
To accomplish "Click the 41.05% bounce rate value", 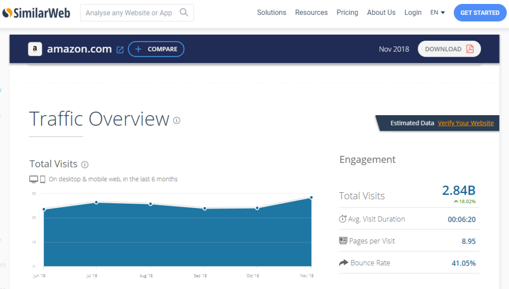I will pyautogui.click(x=464, y=263).
